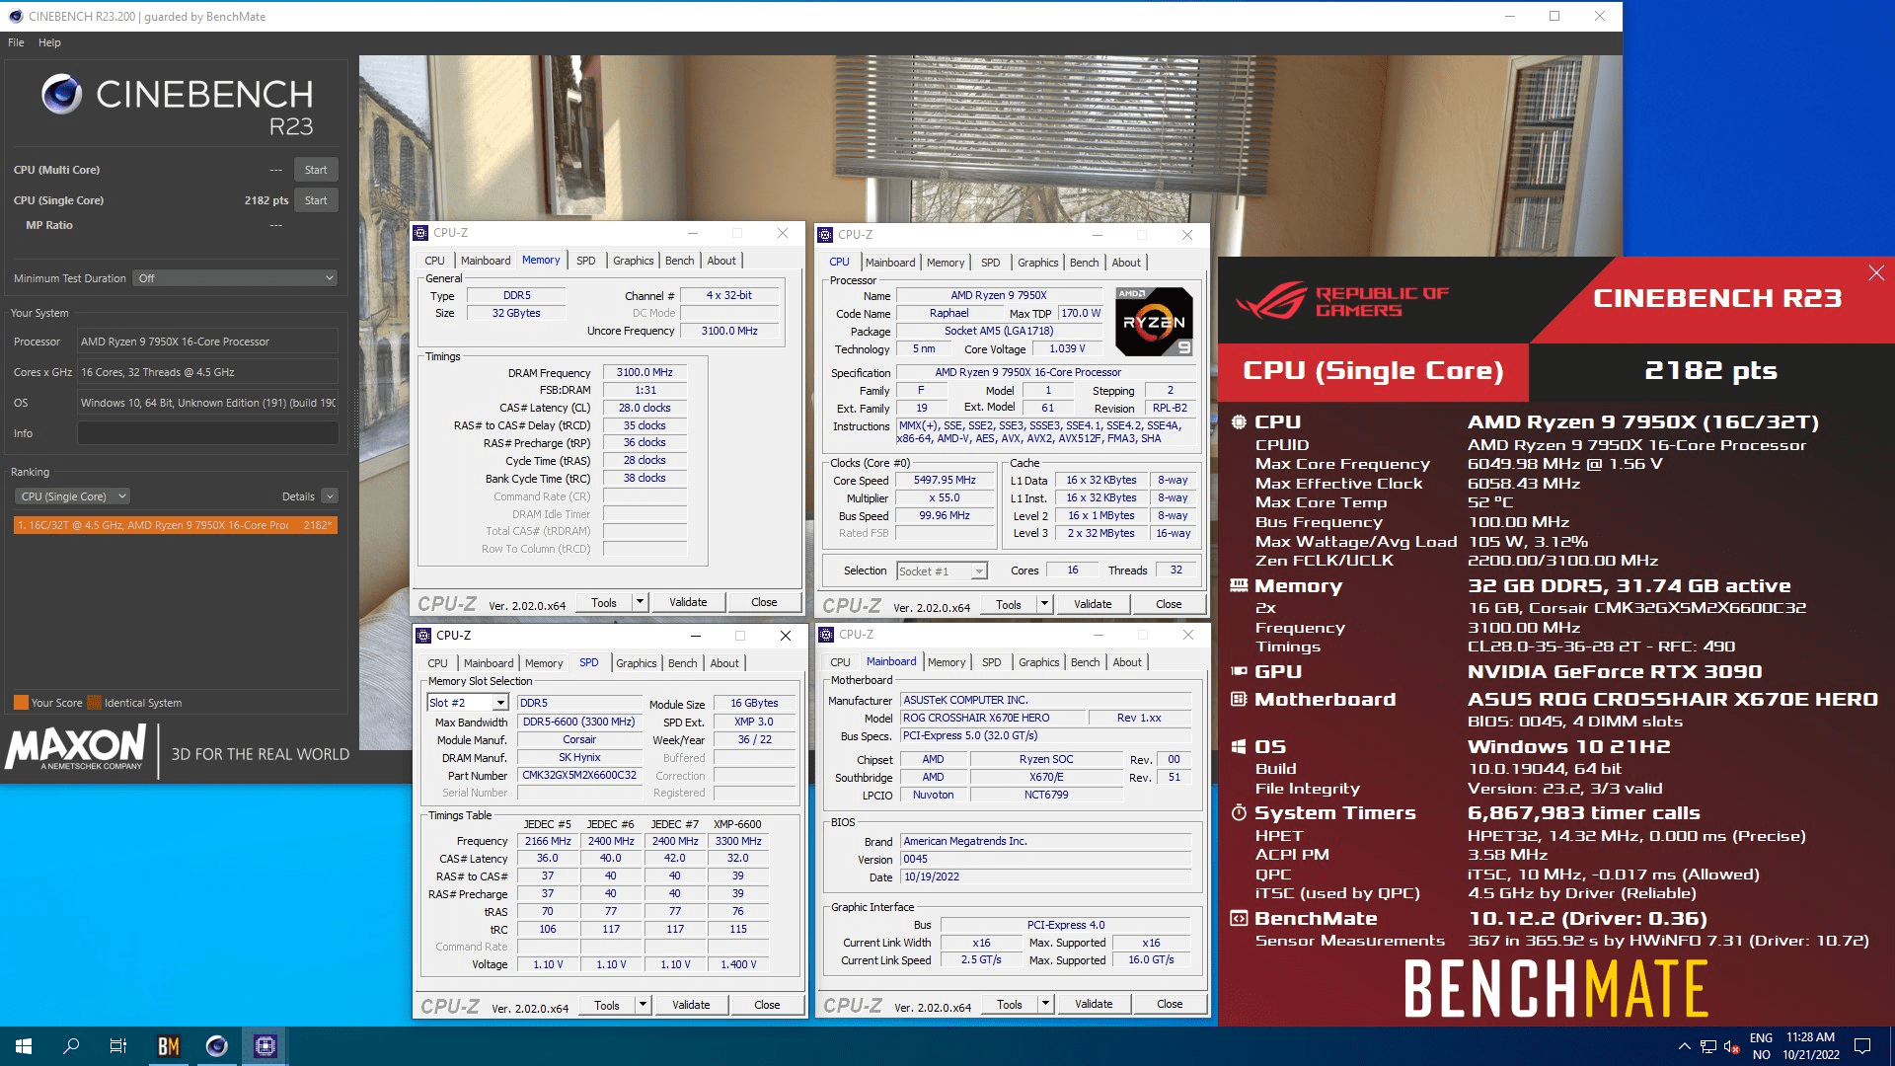The width and height of the screenshot is (1895, 1066).
Task: Click CPU-Z Memory window title icon
Action: [421, 233]
